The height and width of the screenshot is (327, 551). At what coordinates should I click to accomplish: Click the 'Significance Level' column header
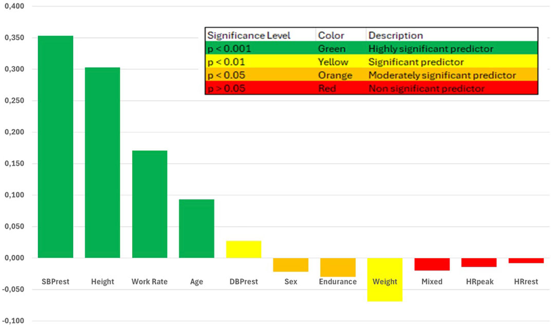coord(249,35)
